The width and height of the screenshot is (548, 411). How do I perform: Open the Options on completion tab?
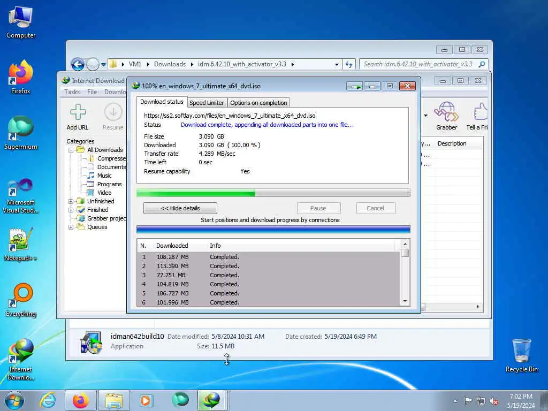pyautogui.click(x=258, y=103)
